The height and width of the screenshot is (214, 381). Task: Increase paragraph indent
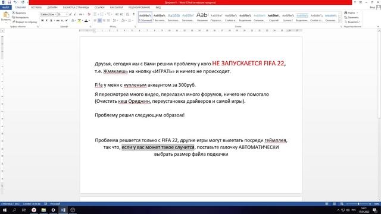[121, 14]
